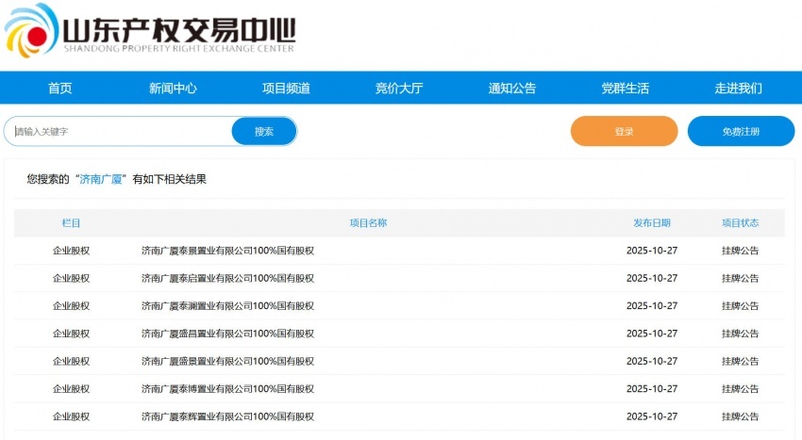The width and height of the screenshot is (802, 440).
Task: Click 企业股权 in the 泰启置业 row
Action: click(x=71, y=278)
